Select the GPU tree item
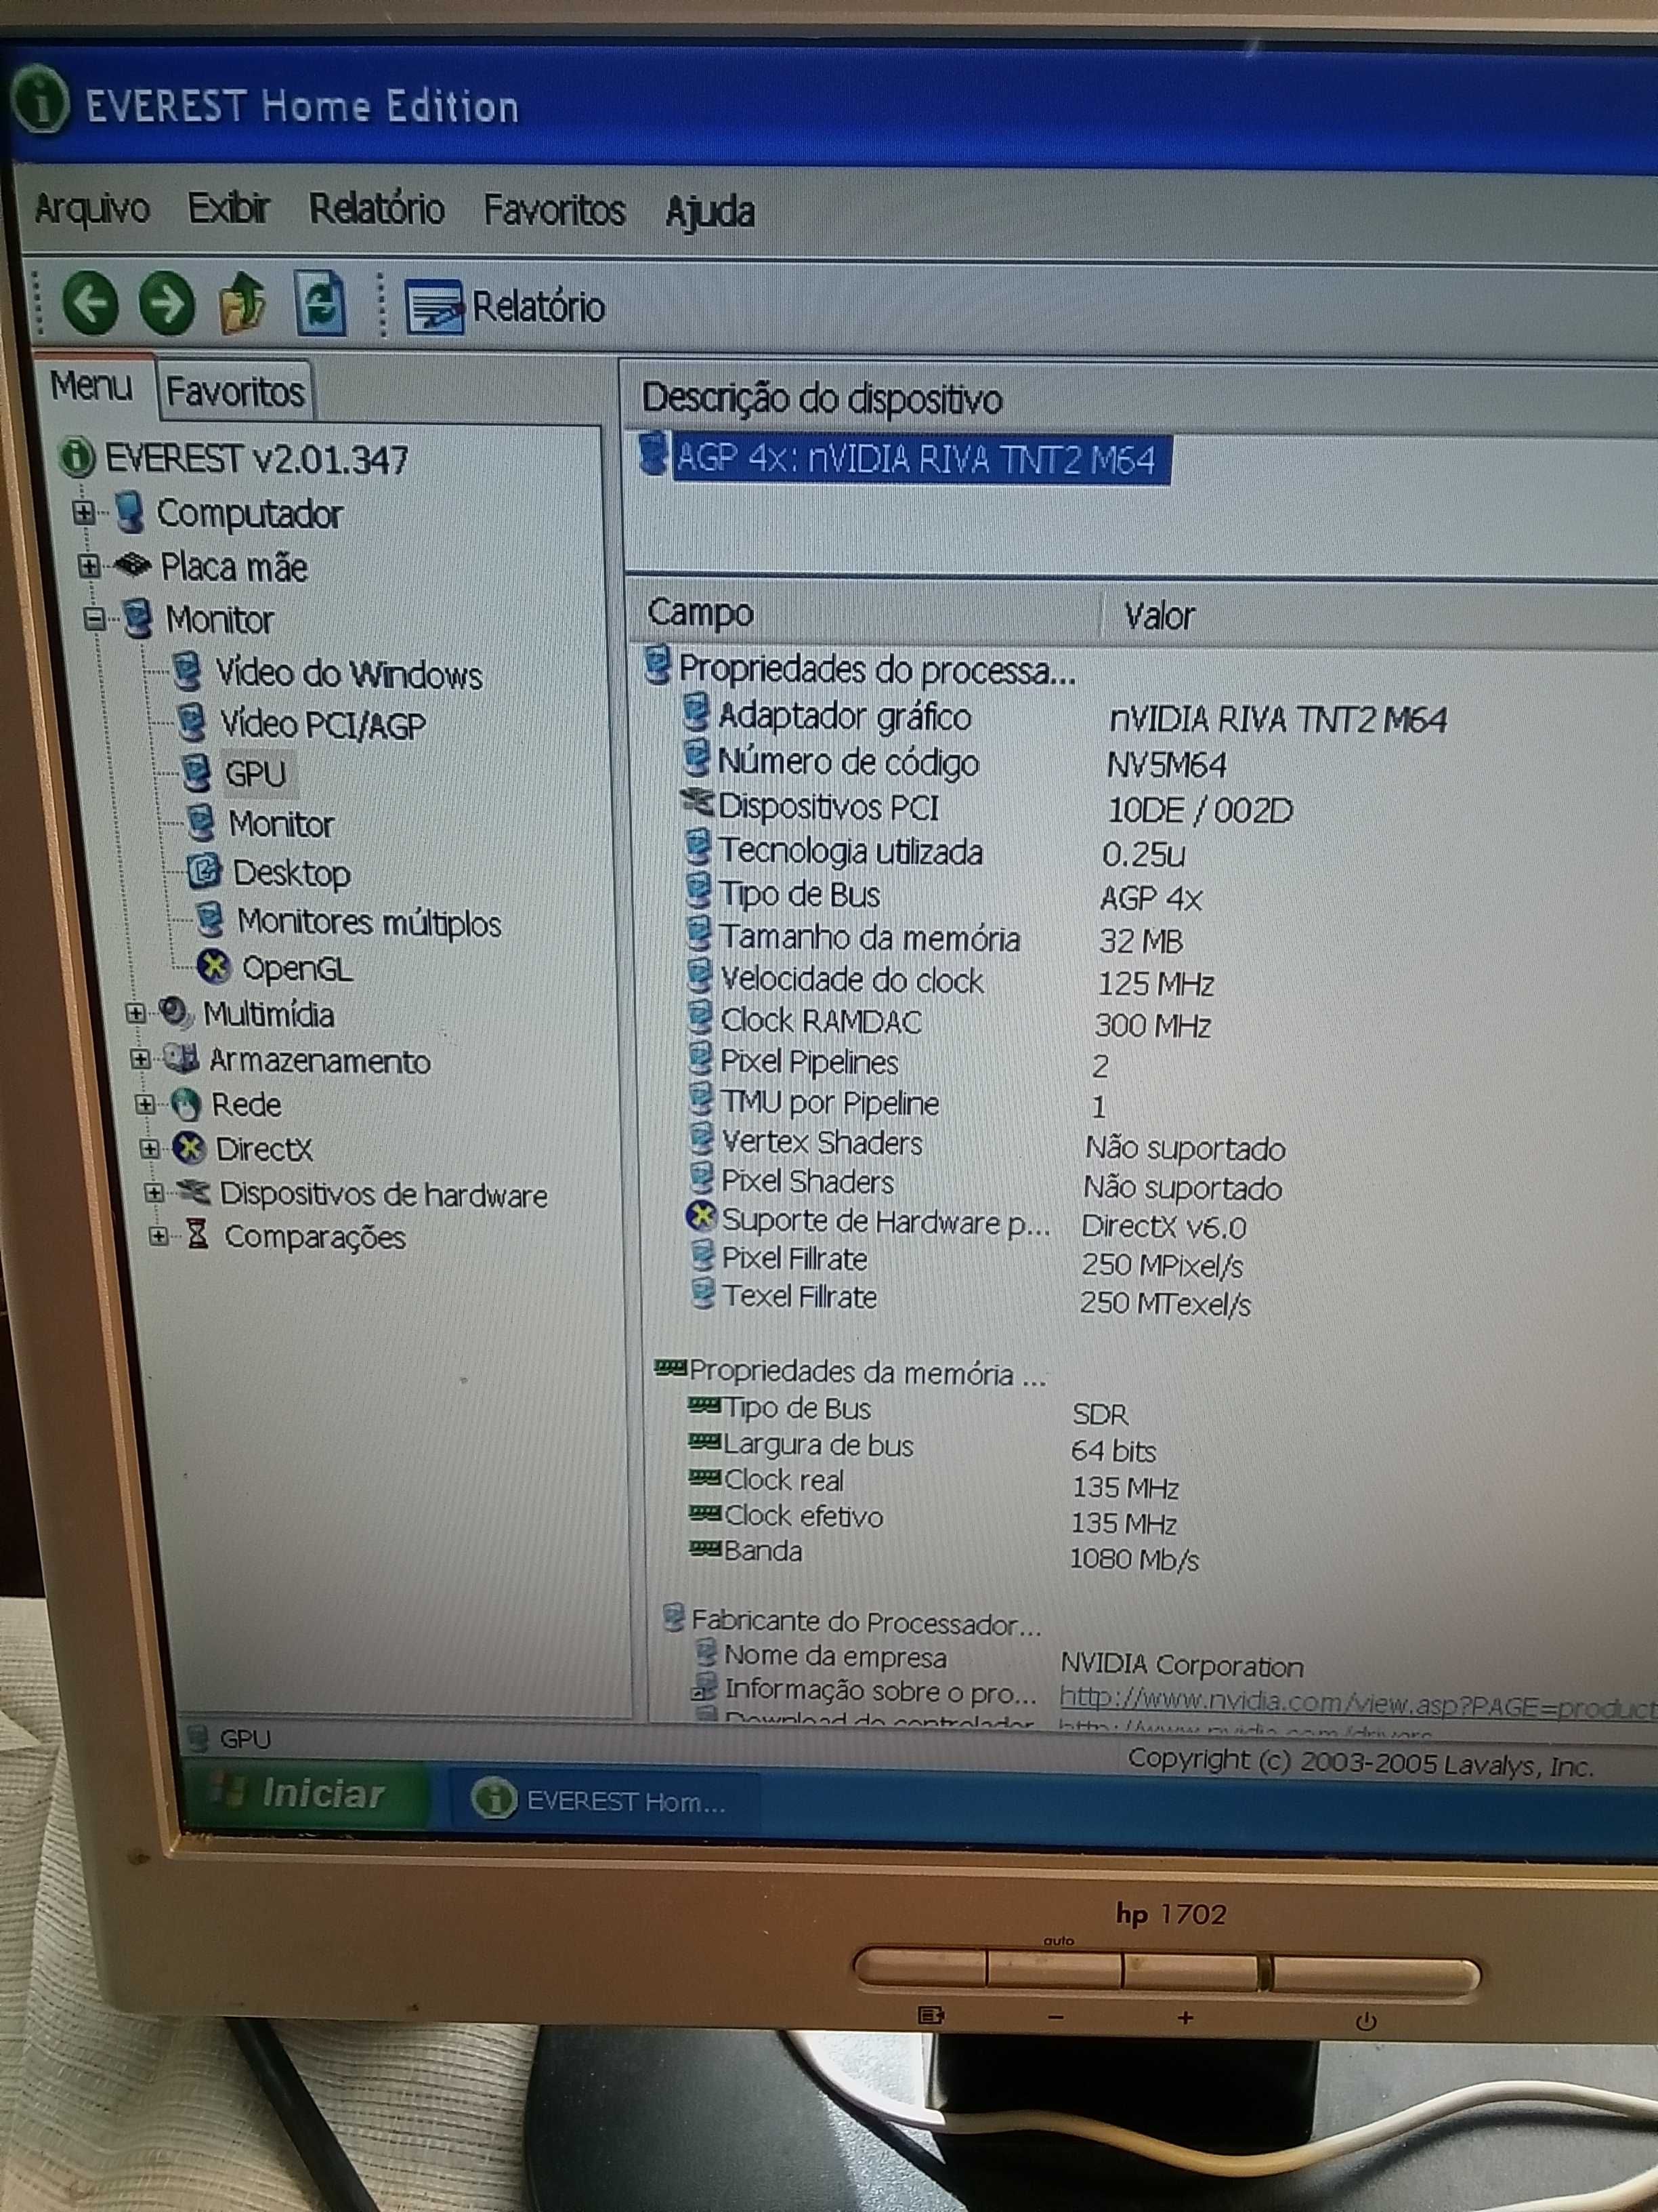Image resolution: width=1658 pixels, height=2212 pixels. [256, 773]
